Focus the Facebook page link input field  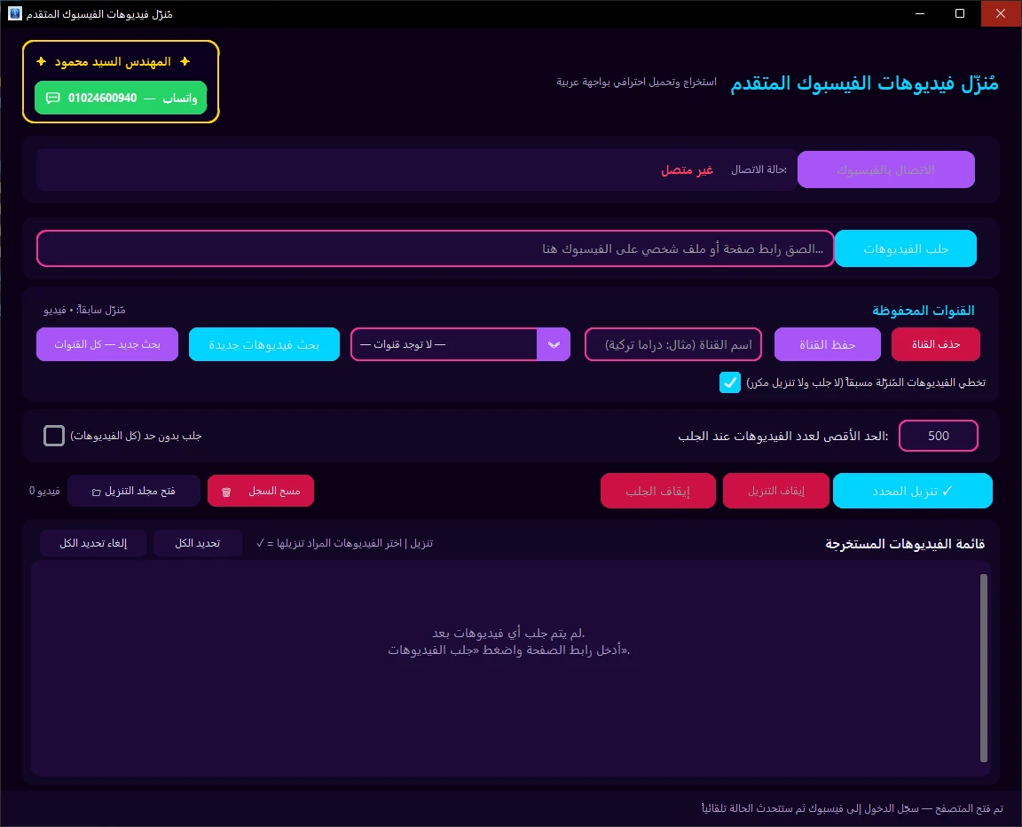pyautogui.click(x=436, y=248)
